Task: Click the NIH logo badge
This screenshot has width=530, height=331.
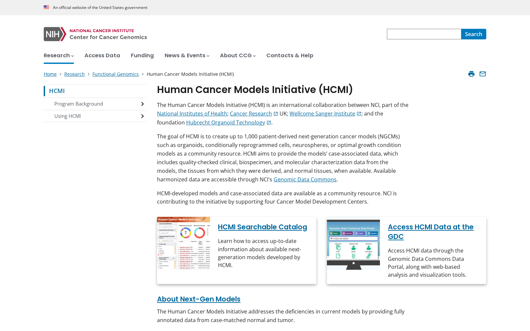Action: coord(55,34)
